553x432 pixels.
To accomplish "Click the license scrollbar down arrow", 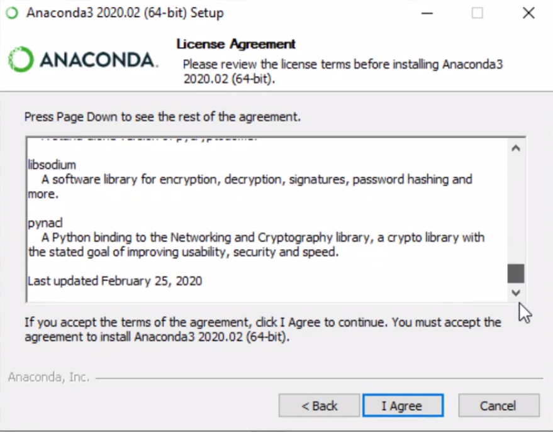I will tap(516, 293).
